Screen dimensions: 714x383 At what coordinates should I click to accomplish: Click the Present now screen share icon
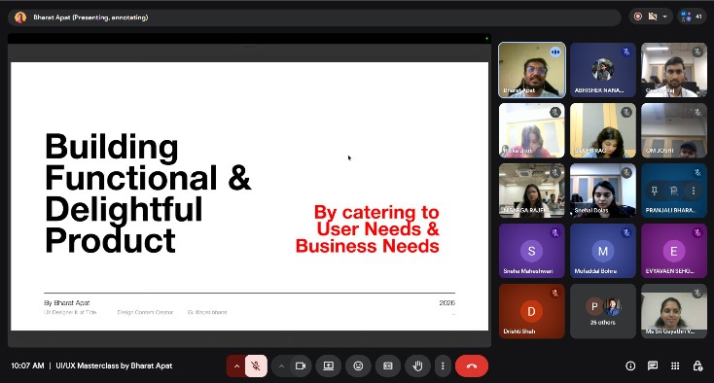point(329,366)
